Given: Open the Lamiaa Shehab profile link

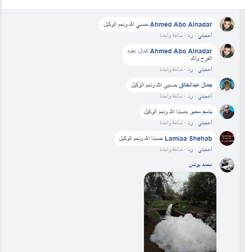Looking at the screenshot, I should coord(188,138).
